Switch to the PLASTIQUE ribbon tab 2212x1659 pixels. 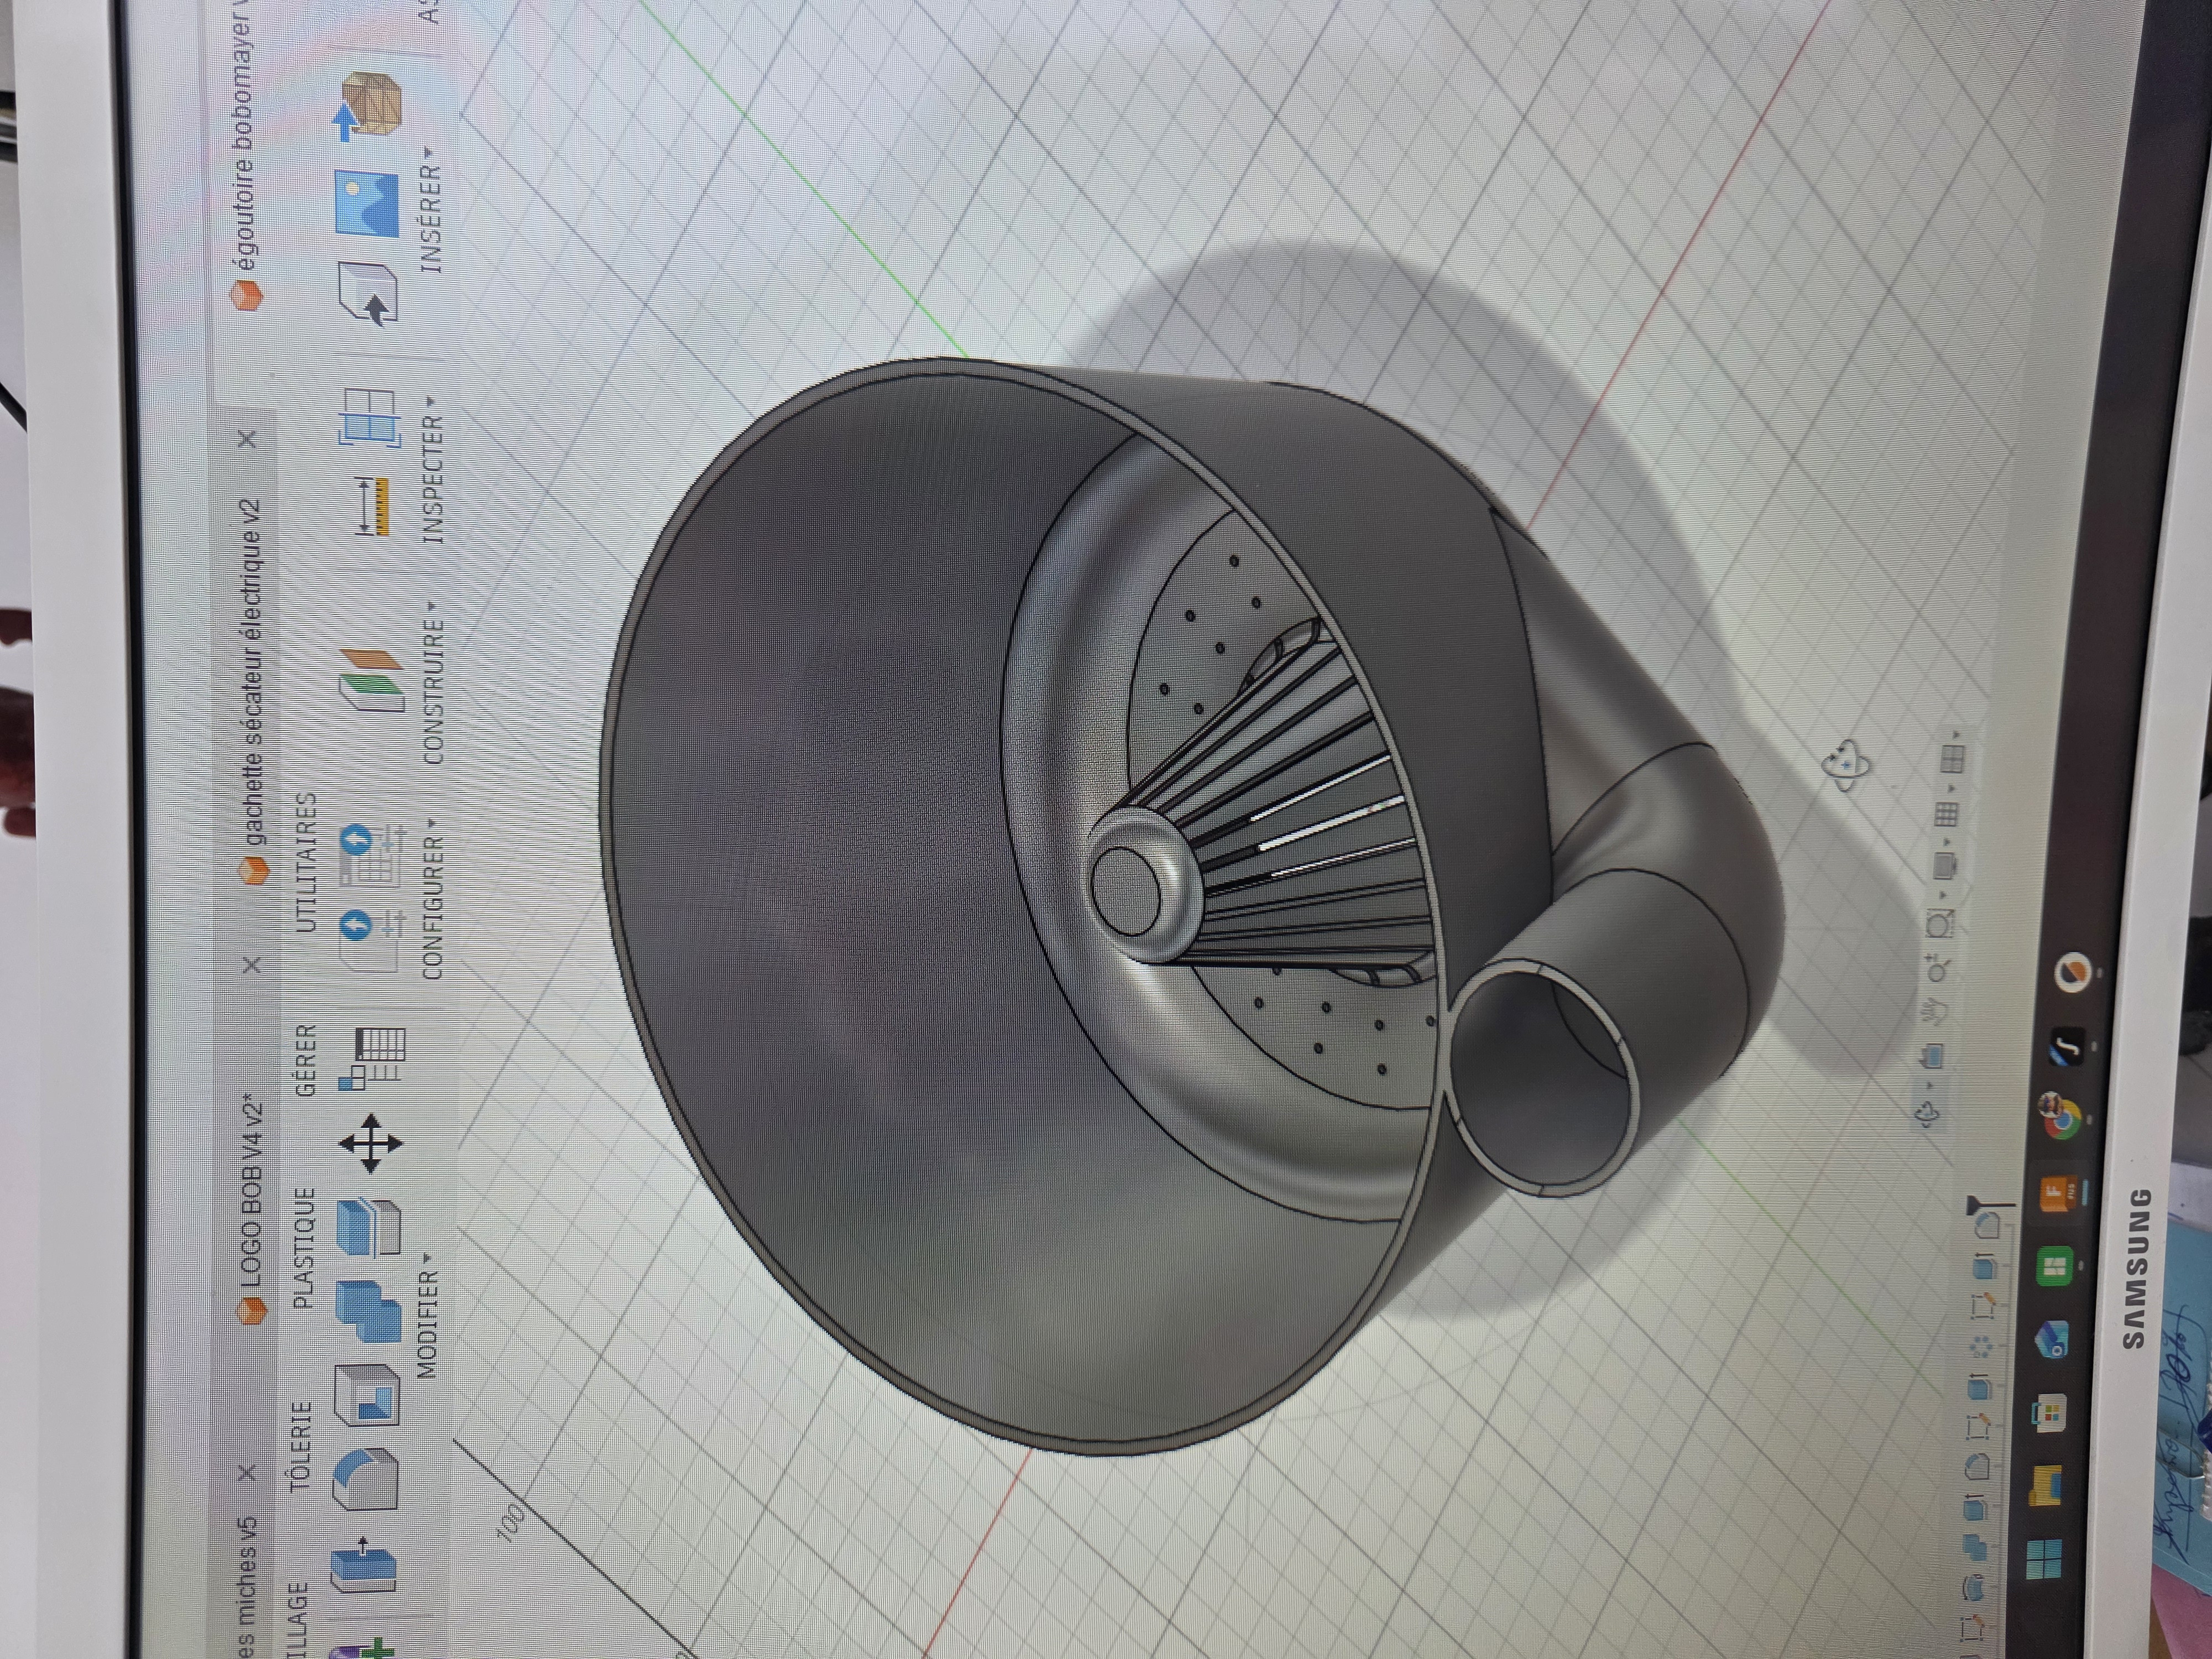point(303,1248)
